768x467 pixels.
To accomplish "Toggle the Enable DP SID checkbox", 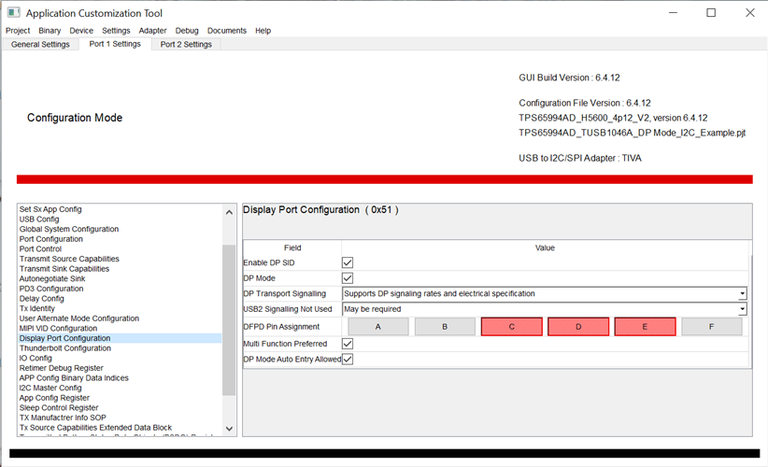I will (x=348, y=262).
